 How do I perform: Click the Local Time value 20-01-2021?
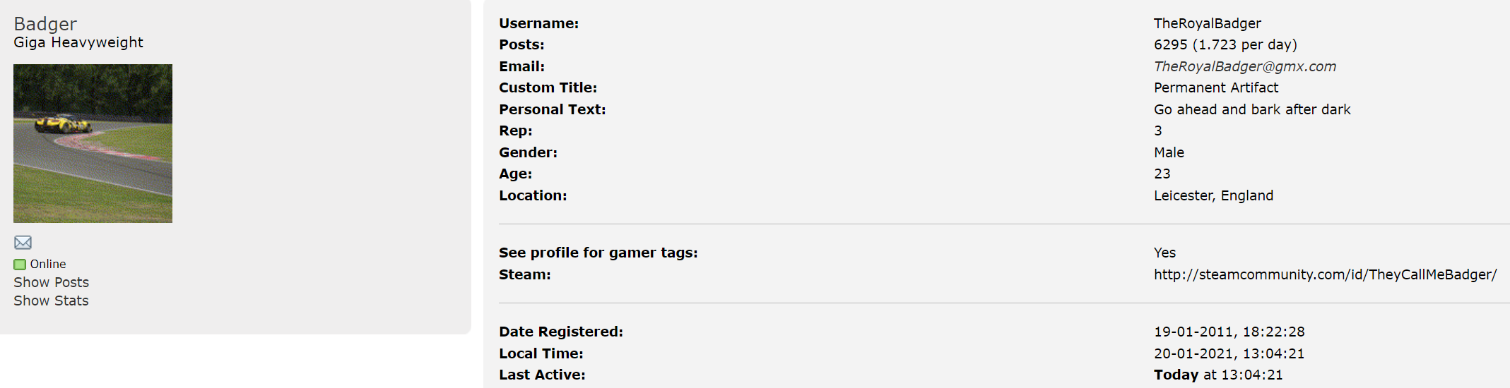point(1229,353)
